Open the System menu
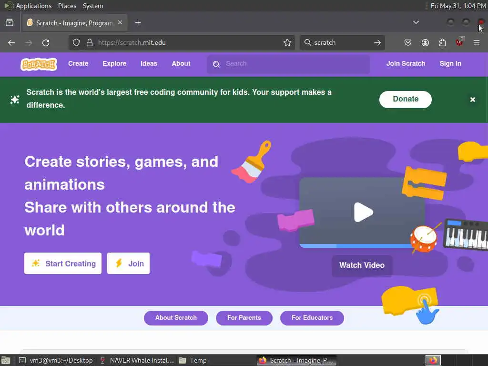Image resolution: width=488 pixels, height=366 pixels. click(x=93, y=6)
